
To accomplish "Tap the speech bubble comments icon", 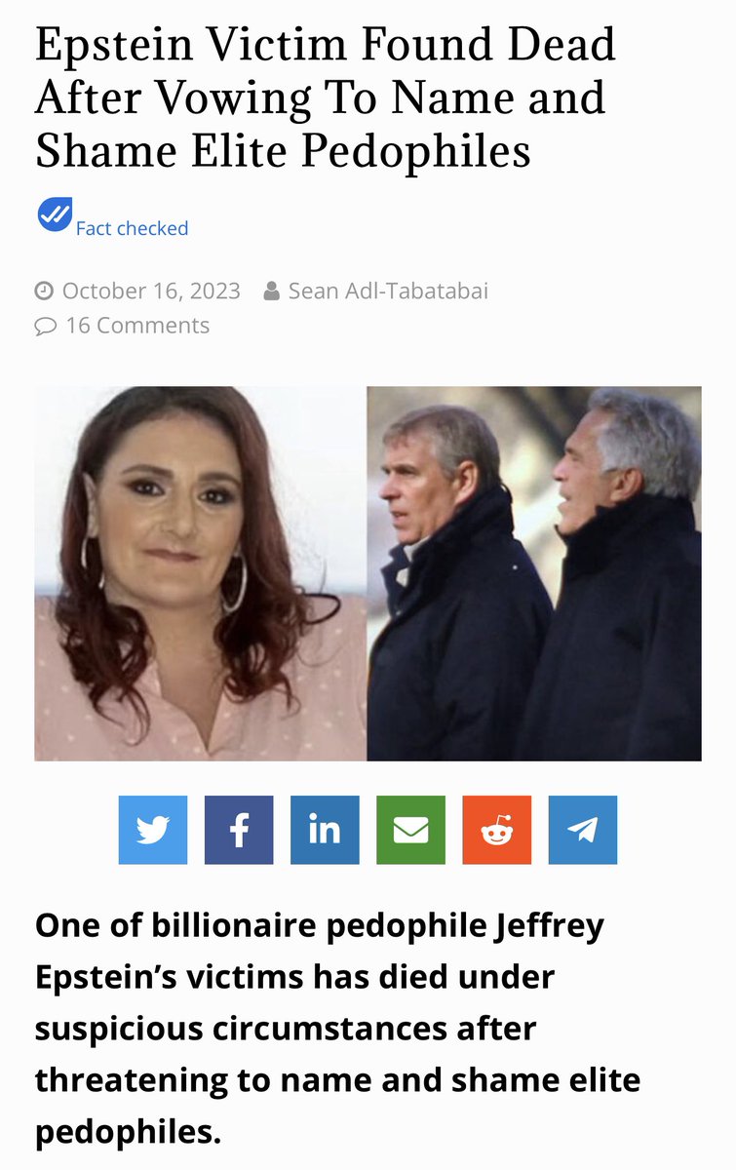I will (x=45, y=327).
